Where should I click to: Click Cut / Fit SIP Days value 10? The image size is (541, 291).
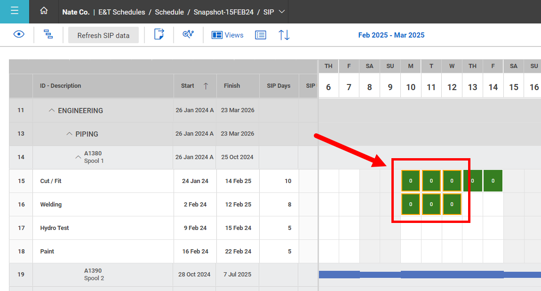click(x=288, y=181)
